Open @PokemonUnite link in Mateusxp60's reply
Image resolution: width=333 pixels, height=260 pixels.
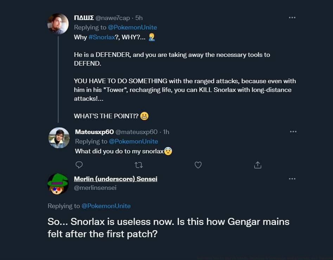click(x=133, y=141)
